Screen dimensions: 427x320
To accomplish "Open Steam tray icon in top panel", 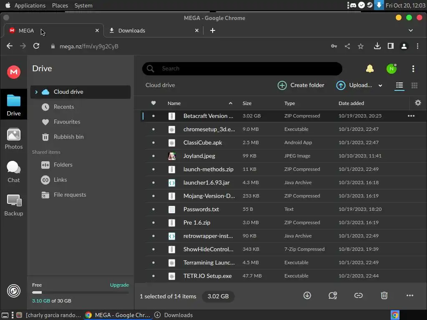I will [370, 5].
